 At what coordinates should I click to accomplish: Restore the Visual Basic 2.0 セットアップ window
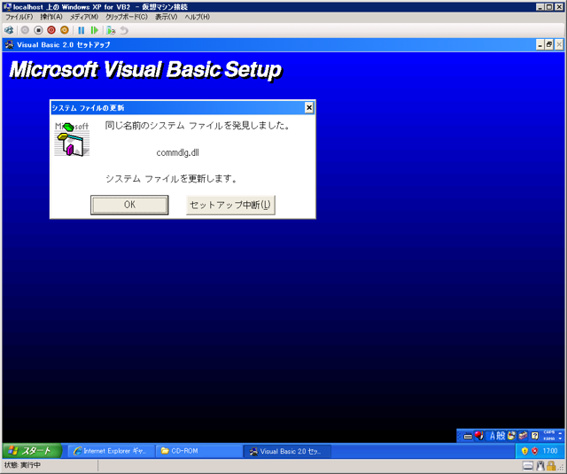coord(549,45)
